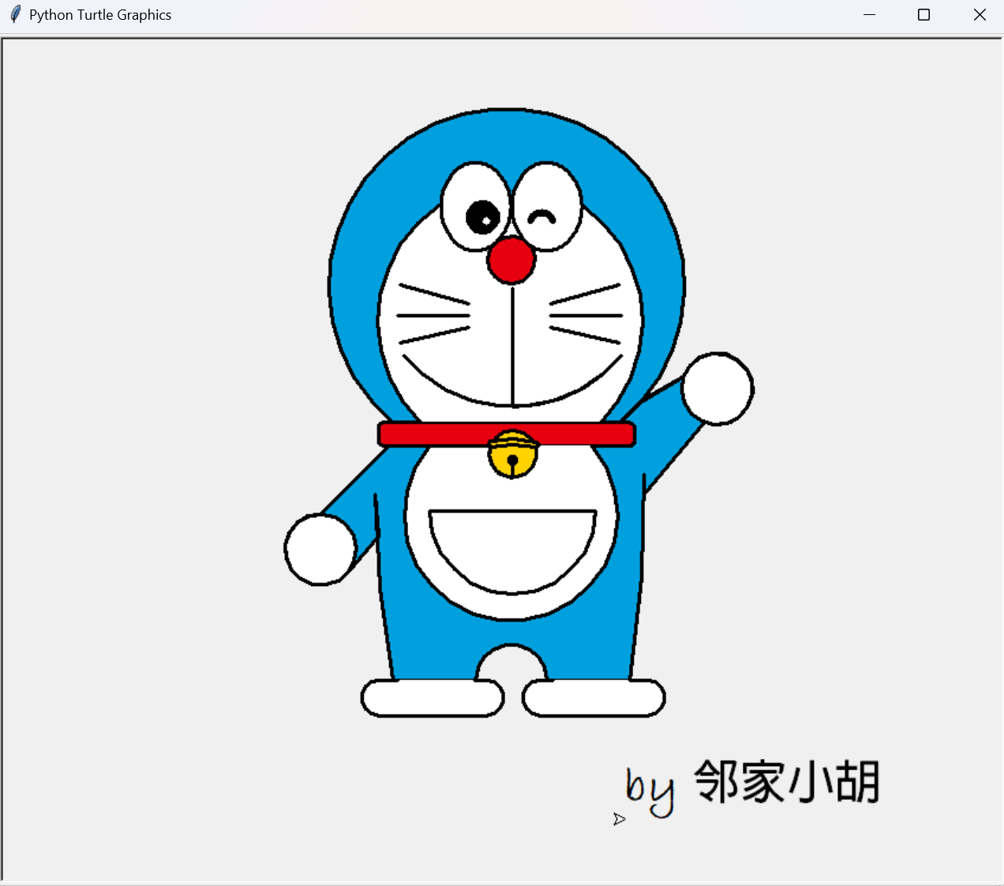This screenshot has height=886, width=1004.
Task: Click the yellow bell on the collar
Action: point(513,454)
